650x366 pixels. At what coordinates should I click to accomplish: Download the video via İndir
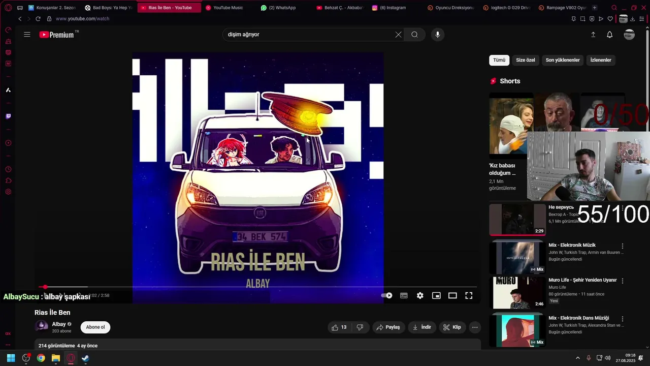422,327
